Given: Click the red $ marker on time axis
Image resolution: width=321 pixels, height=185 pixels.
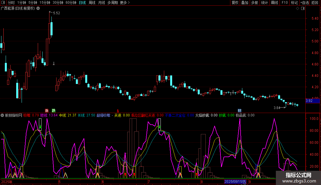Looking at the screenshot, I should coord(118,111).
